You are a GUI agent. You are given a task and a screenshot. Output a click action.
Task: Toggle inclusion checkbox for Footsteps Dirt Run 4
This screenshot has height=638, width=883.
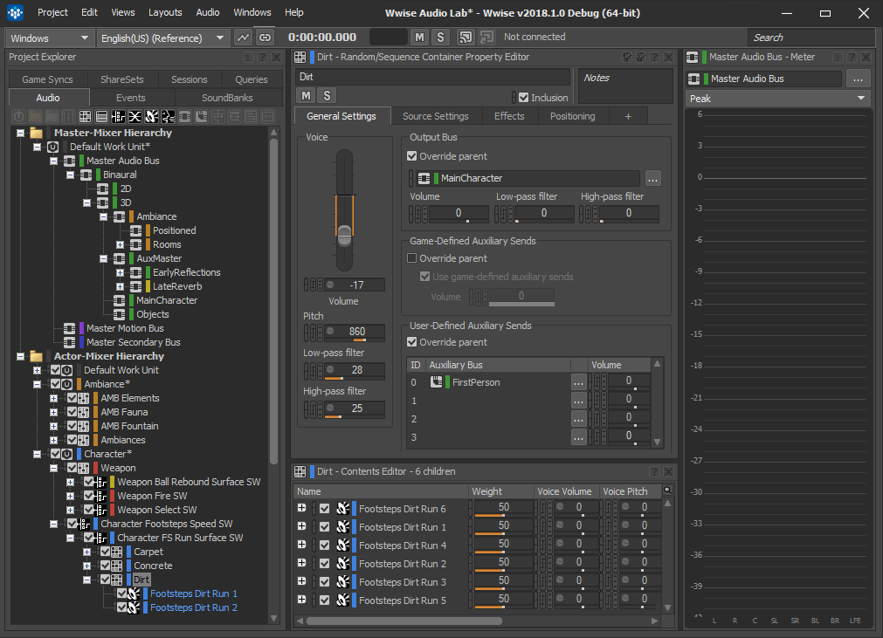pos(324,545)
